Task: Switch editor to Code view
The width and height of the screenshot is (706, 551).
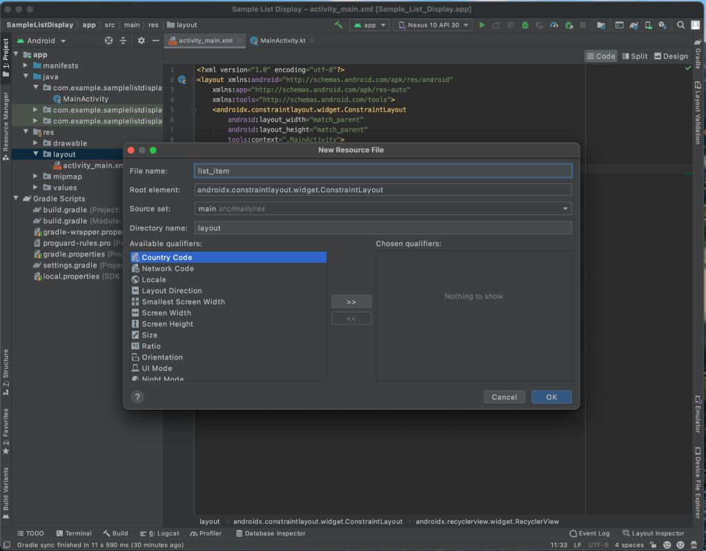Action: point(600,56)
